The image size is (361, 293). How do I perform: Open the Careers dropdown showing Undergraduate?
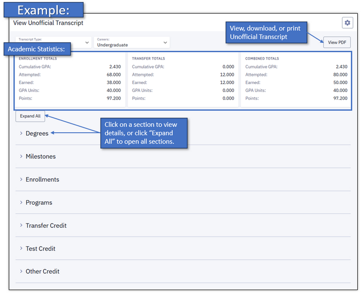(132, 42)
